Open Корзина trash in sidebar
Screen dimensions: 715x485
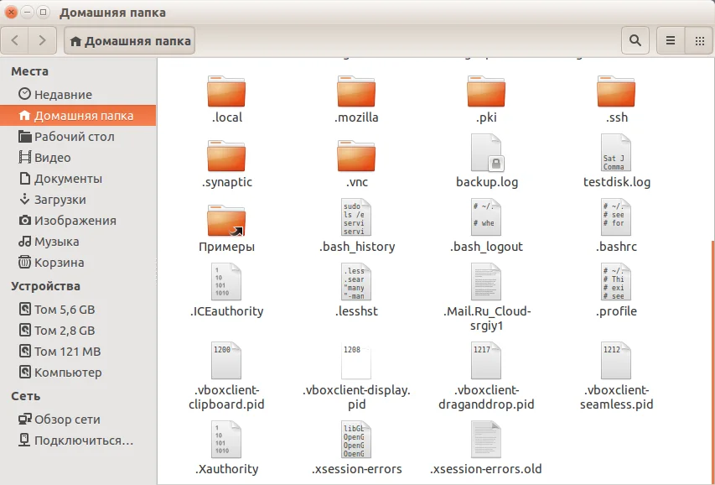59,263
